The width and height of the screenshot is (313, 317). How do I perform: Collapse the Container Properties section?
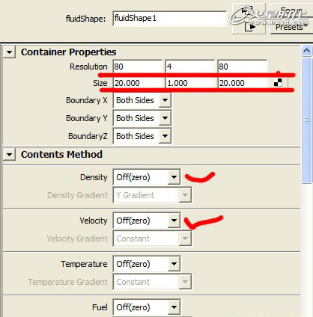9,52
